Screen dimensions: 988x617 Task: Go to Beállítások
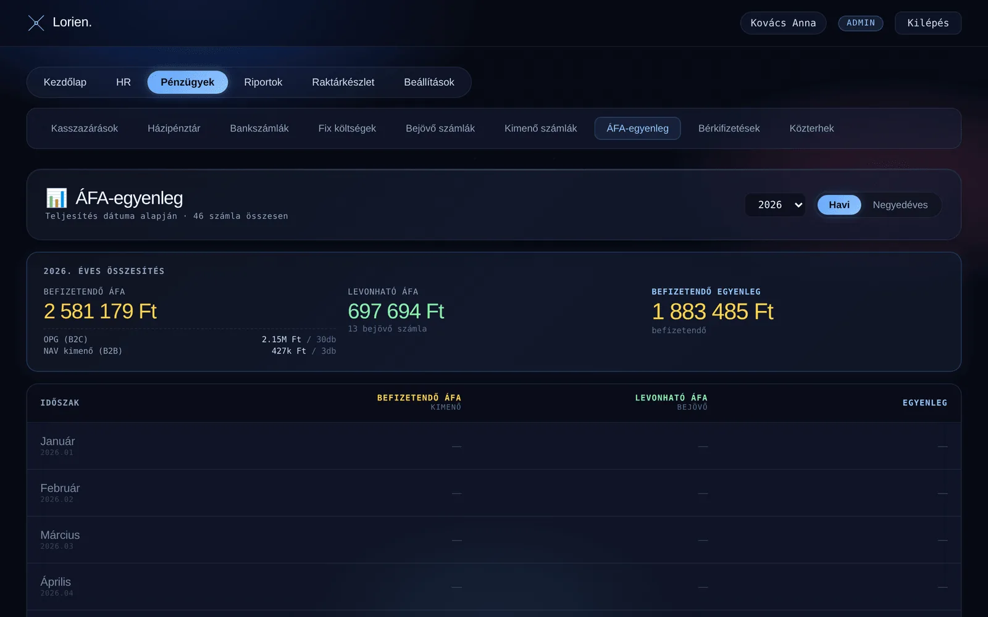[x=429, y=82]
